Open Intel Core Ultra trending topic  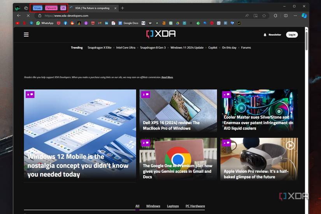click(x=126, y=47)
